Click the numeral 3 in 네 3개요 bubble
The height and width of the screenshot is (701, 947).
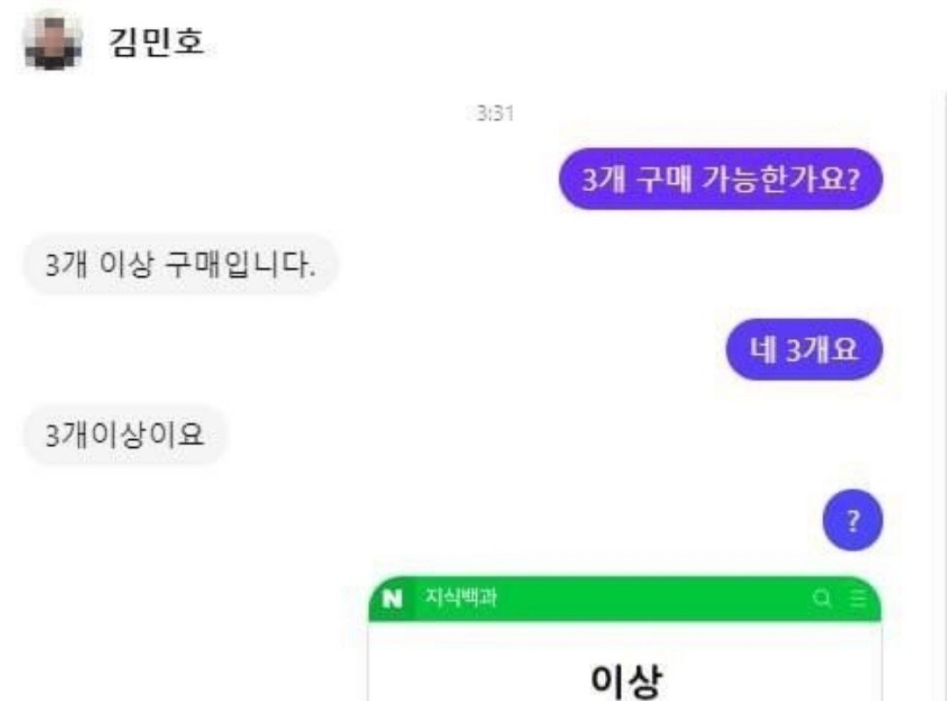793,350
